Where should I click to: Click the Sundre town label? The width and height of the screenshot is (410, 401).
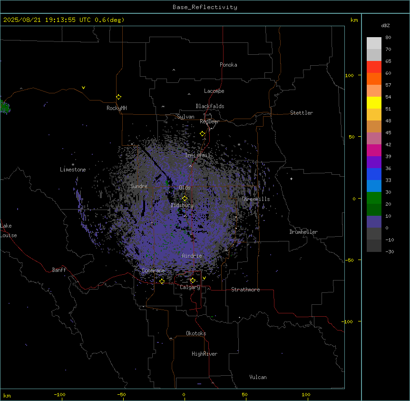139,186
